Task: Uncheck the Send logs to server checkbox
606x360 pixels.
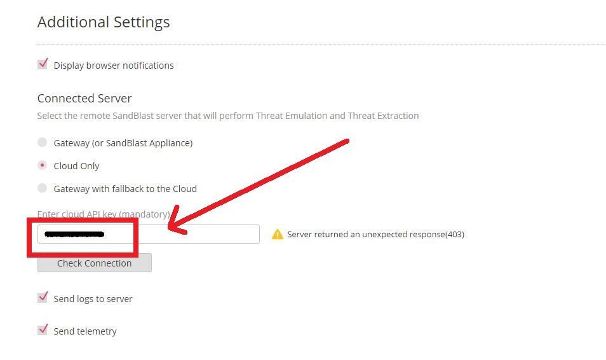Action: 43,298
